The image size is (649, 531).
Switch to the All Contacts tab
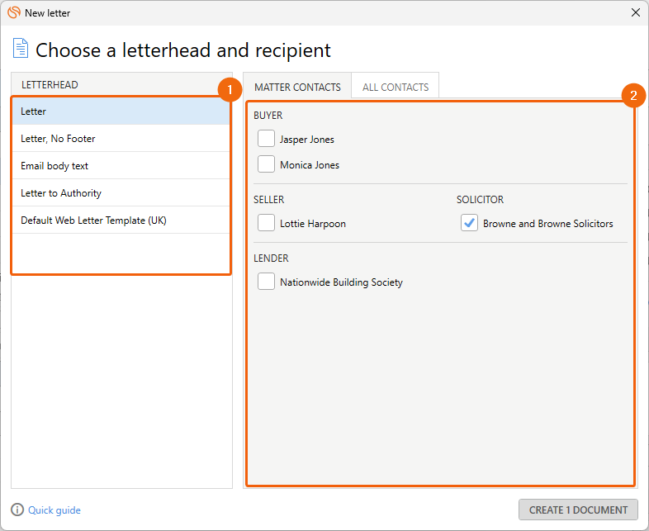(396, 87)
